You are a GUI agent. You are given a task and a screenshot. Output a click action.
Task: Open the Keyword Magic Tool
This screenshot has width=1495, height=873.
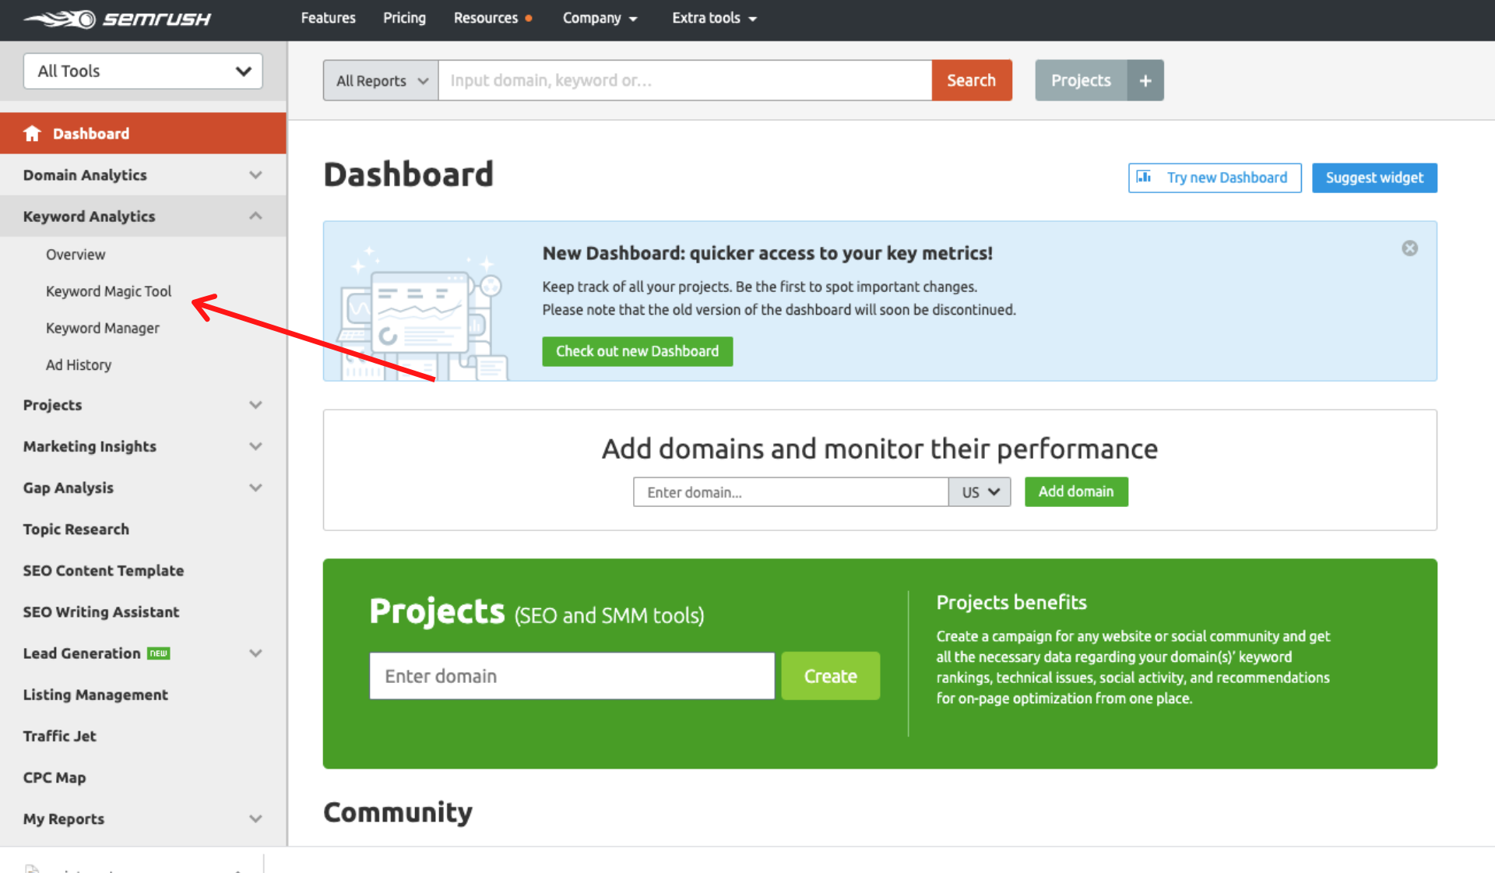click(108, 291)
